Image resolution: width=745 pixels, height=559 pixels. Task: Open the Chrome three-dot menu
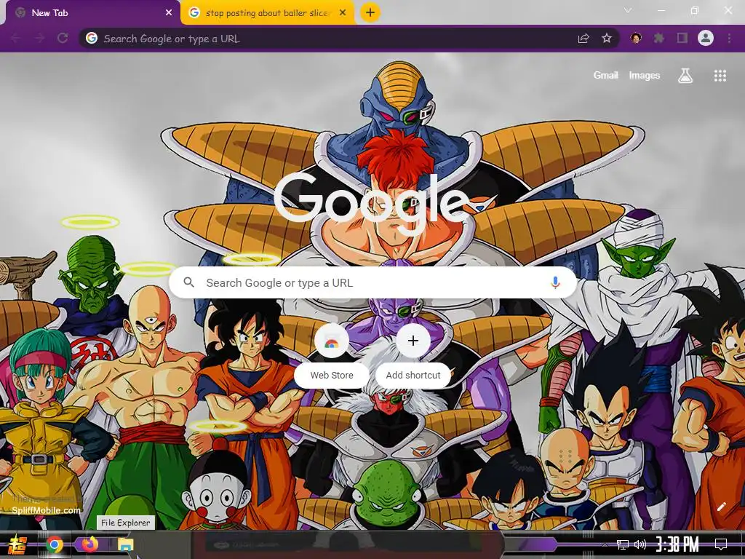[x=729, y=38]
